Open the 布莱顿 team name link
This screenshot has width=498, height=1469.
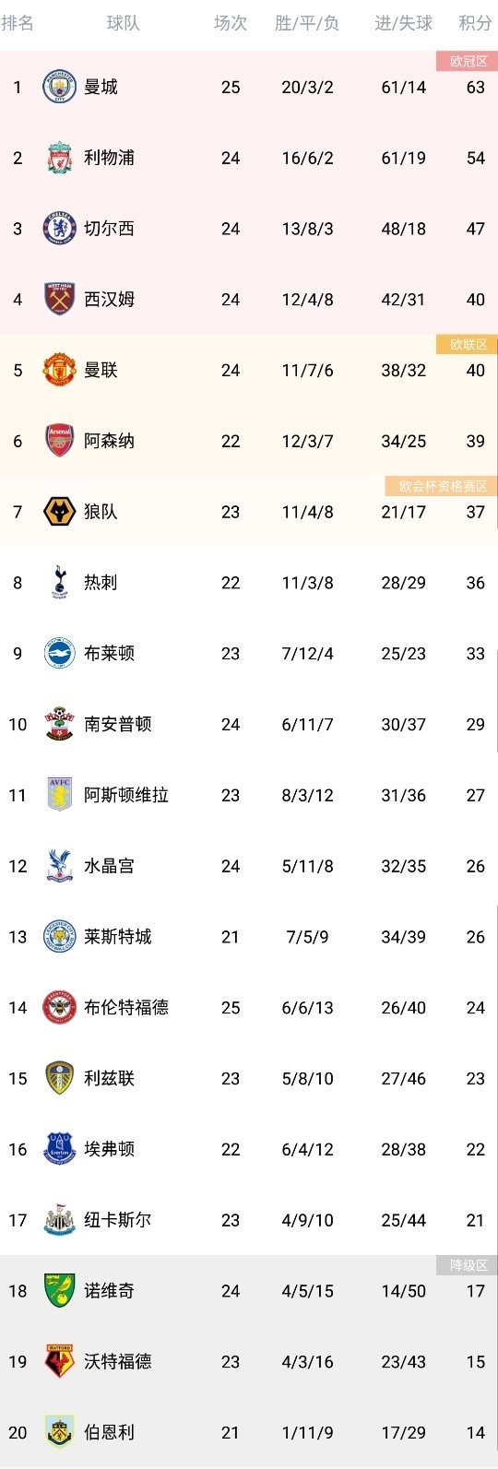pyautogui.click(x=109, y=654)
